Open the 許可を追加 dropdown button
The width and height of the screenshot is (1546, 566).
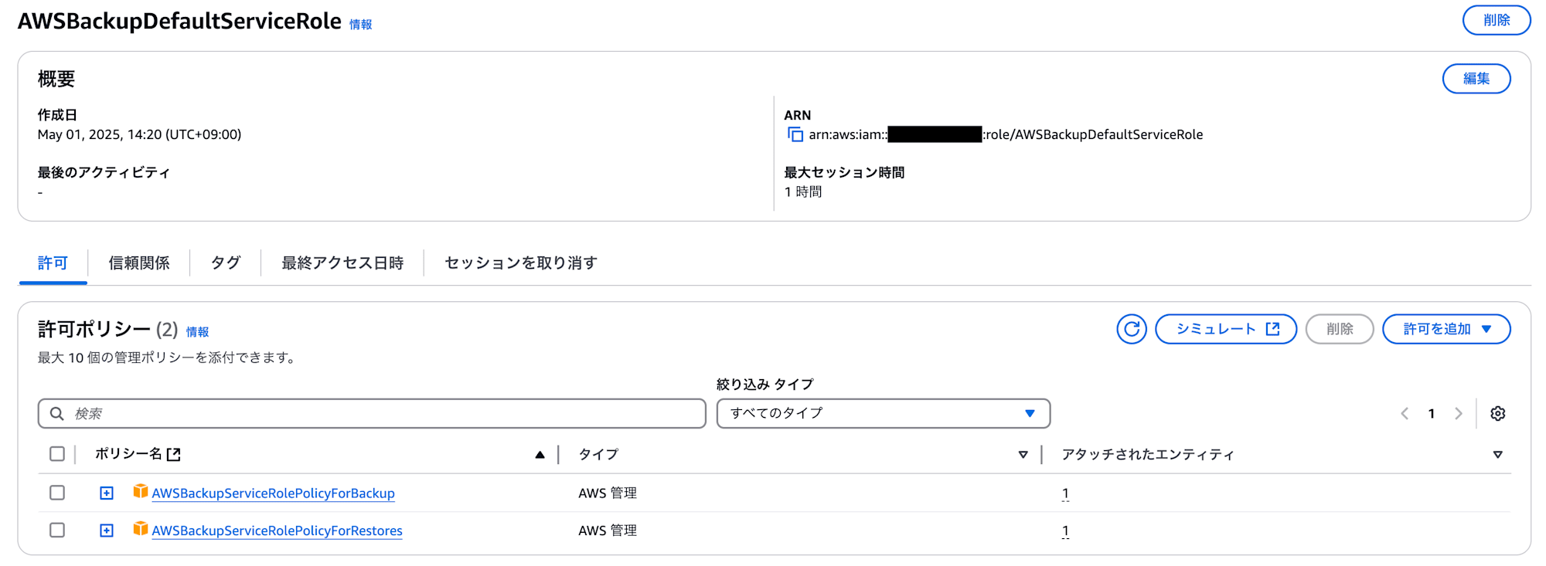click(x=1446, y=329)
